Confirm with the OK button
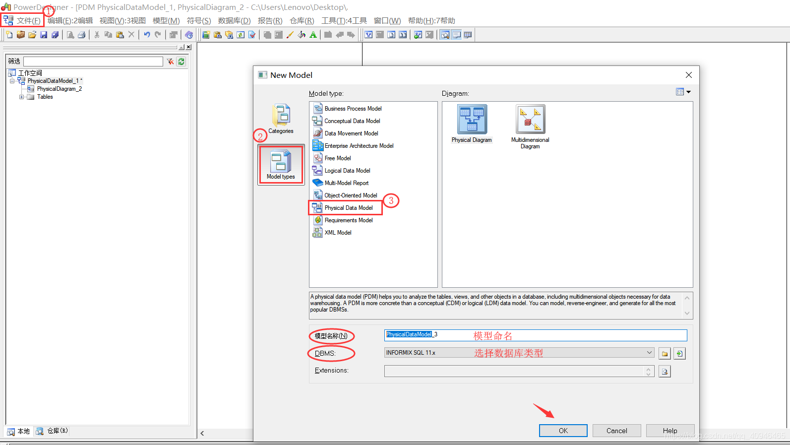790x445 pixels. tap(563, 431)
